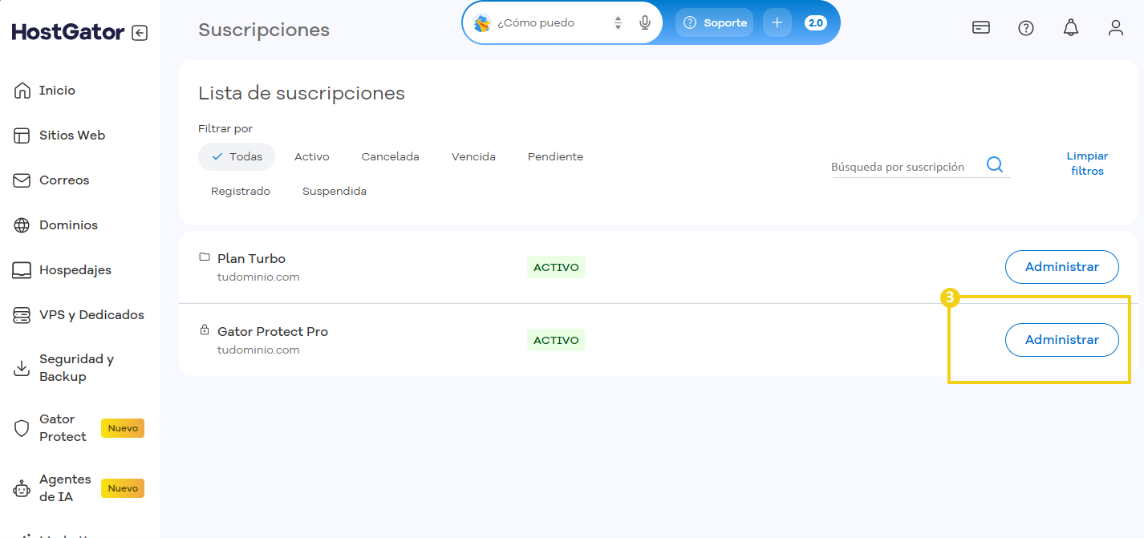This screenshot has height=538, width=1144.
Task: Click the VPS server stack icon
Action: pyautogui.click(x=22, y=315)
